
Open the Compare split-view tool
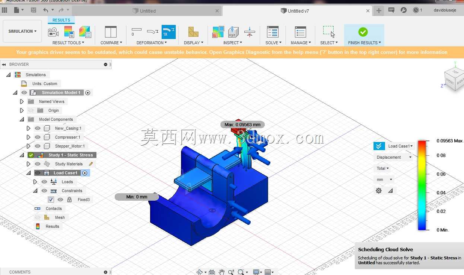coord(111,32)
